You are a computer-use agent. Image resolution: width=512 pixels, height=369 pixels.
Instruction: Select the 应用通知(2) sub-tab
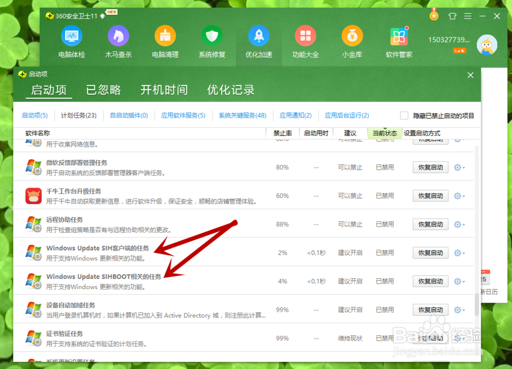[x=295, y=115]
